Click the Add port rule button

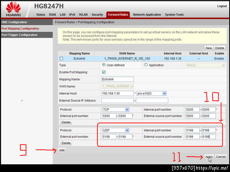click(x=62, y=150)
